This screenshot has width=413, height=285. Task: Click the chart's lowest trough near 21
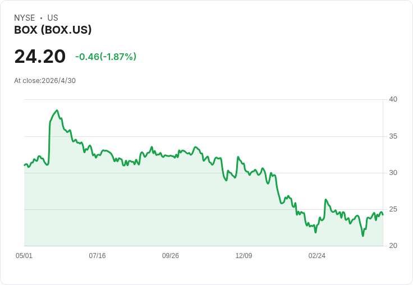click(363, 236)
